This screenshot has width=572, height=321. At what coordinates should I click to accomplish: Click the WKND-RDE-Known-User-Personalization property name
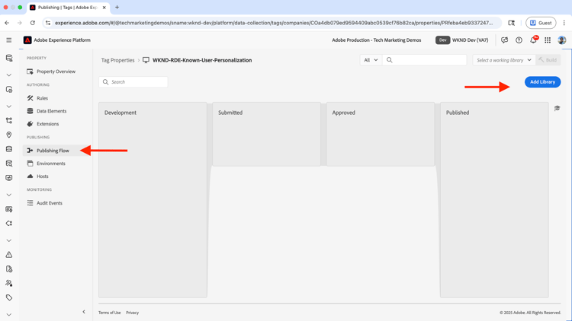pos(202,60)
